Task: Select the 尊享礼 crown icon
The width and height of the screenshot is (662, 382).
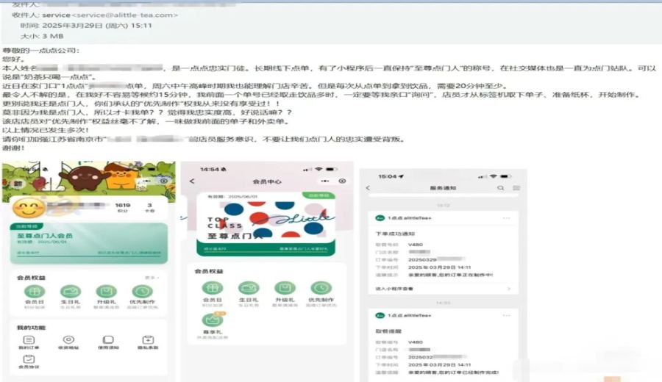Action: (x=213, y=320)
